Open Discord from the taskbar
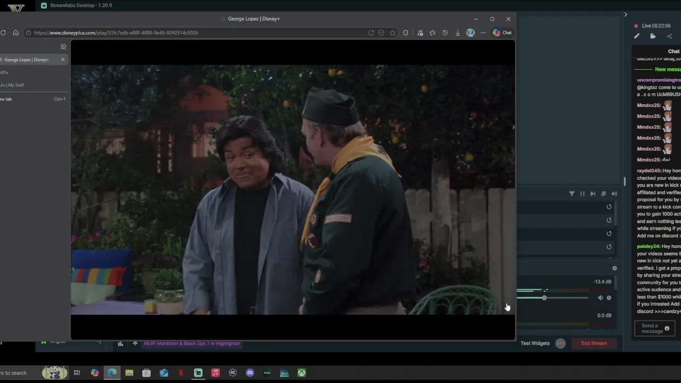Viewport: 681px width, 383px height. click(x=250, y=373)
